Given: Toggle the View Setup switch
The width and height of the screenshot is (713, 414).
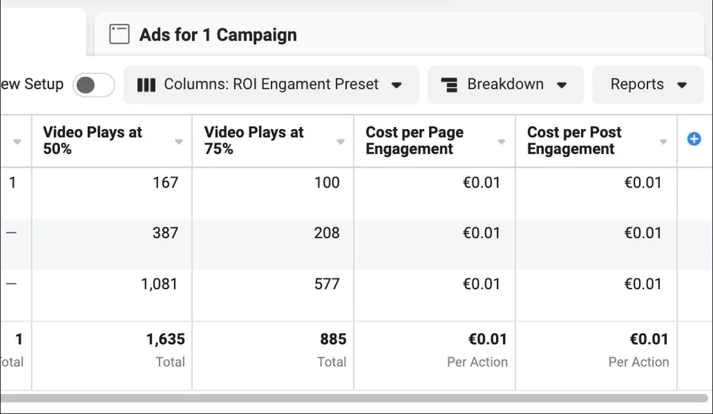Looking at the screenshot, I should point(94,85).
